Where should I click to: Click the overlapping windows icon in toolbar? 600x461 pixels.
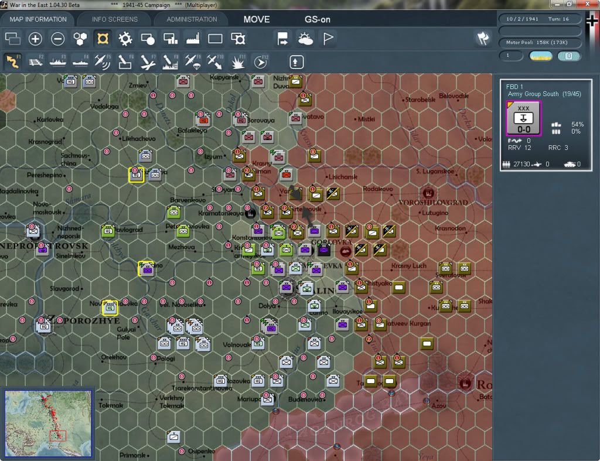(x=13, y=39)
